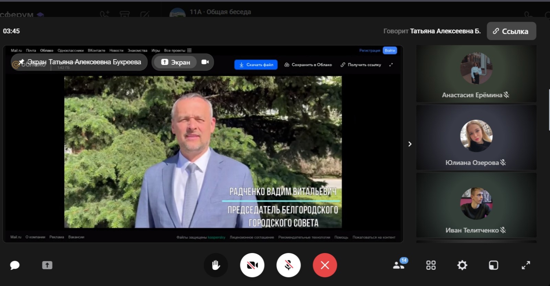The height and width of the screenshot is (286, 550).
Task: Unmute the microphone
Action: 289,265
